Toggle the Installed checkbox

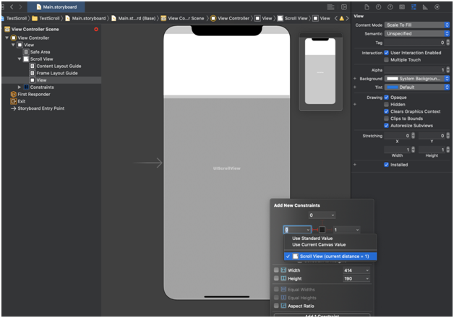tap(386, 165)
